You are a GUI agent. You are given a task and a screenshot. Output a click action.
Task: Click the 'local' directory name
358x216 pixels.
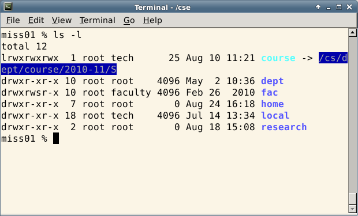pyautogui.click(x=275, y=116)
